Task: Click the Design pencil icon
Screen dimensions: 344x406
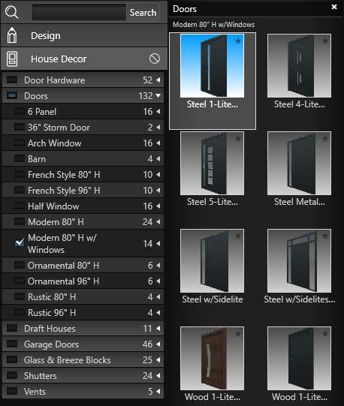Action: (12, 35)
